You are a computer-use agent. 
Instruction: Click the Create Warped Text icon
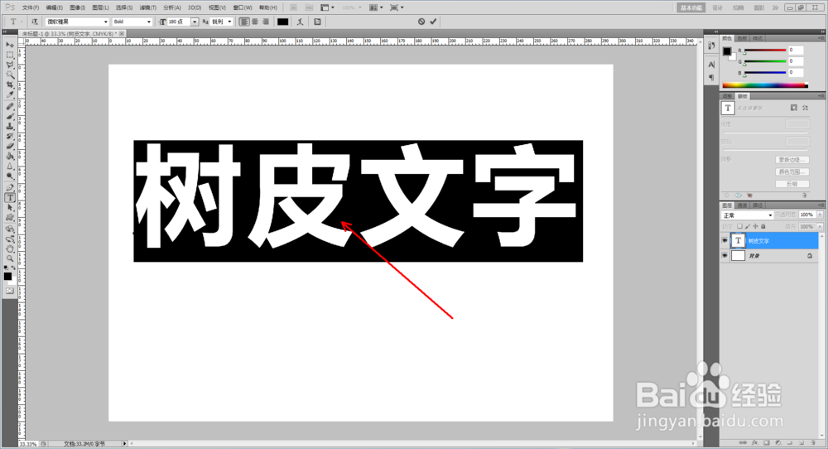(x=300, y=22)
